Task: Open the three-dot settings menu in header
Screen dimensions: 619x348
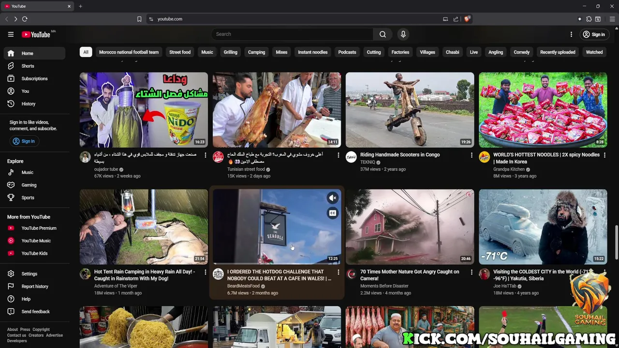Action: pyautogui.click(x=571, y=34)
